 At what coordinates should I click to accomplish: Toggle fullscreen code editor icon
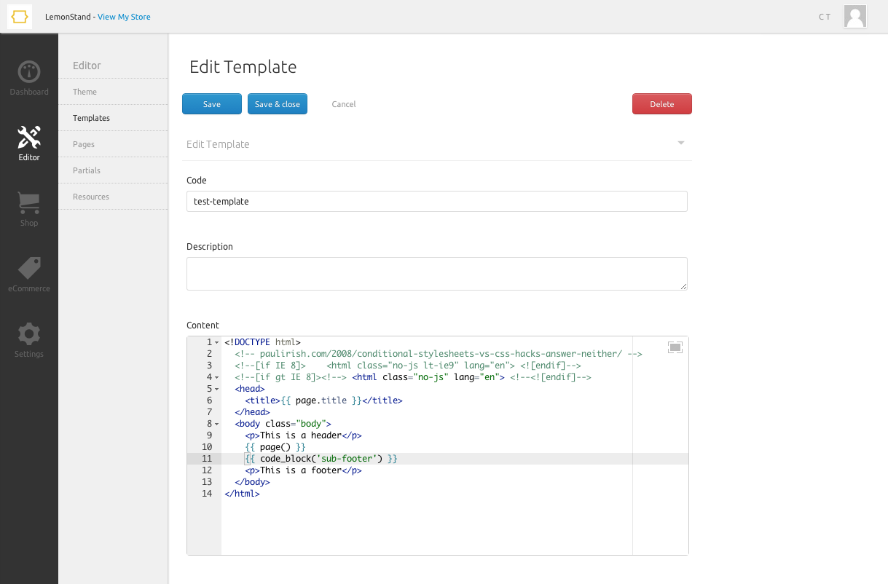(675, 348)
